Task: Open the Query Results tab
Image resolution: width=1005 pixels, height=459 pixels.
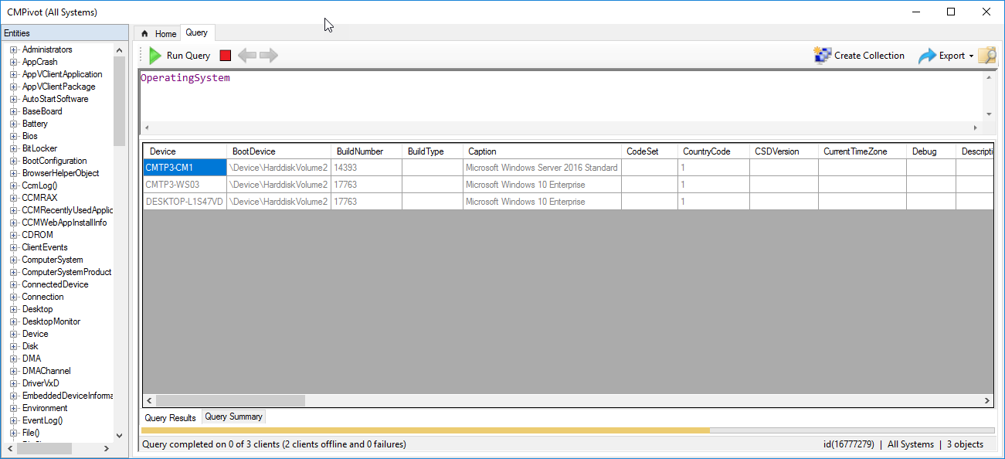Action: tap(171, 418)
